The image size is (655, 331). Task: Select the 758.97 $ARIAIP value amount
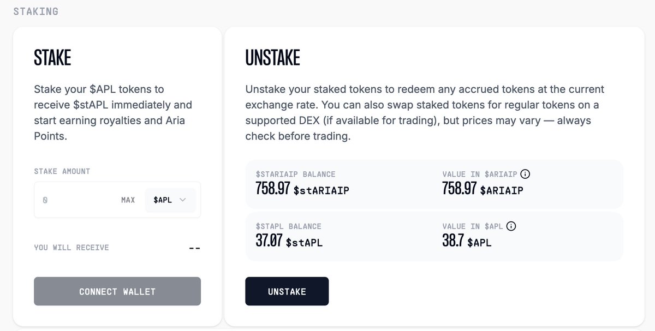483,189
